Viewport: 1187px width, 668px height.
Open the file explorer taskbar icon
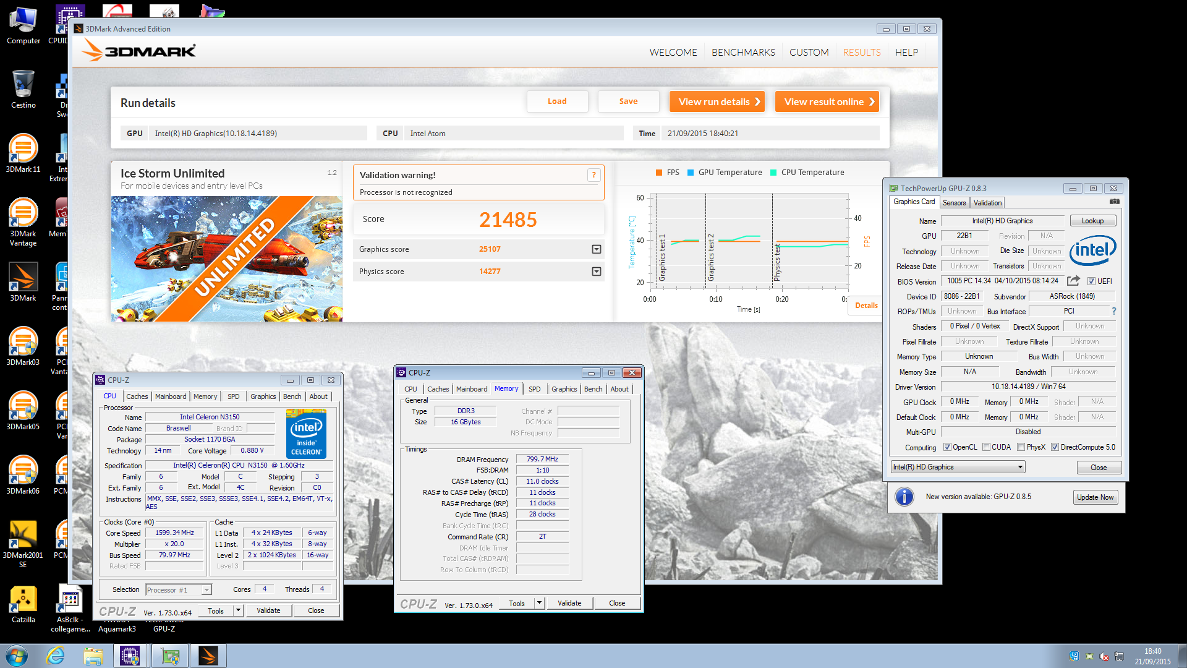pos(93,656)
